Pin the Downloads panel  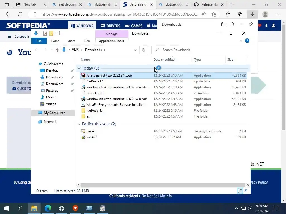point(251,24)
